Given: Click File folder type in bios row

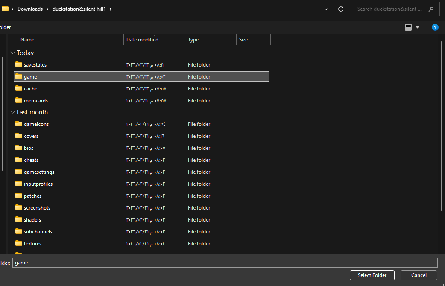Looking at the screenshot, I should (x=199, y=148).
